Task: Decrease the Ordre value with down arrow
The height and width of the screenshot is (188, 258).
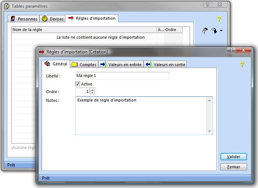Action: pyautogui.click(x=92, y=93)
